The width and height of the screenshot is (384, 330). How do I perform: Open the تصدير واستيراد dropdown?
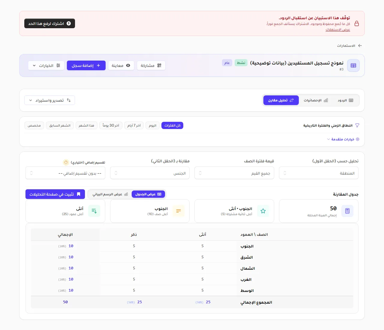[x=49, y=100]
